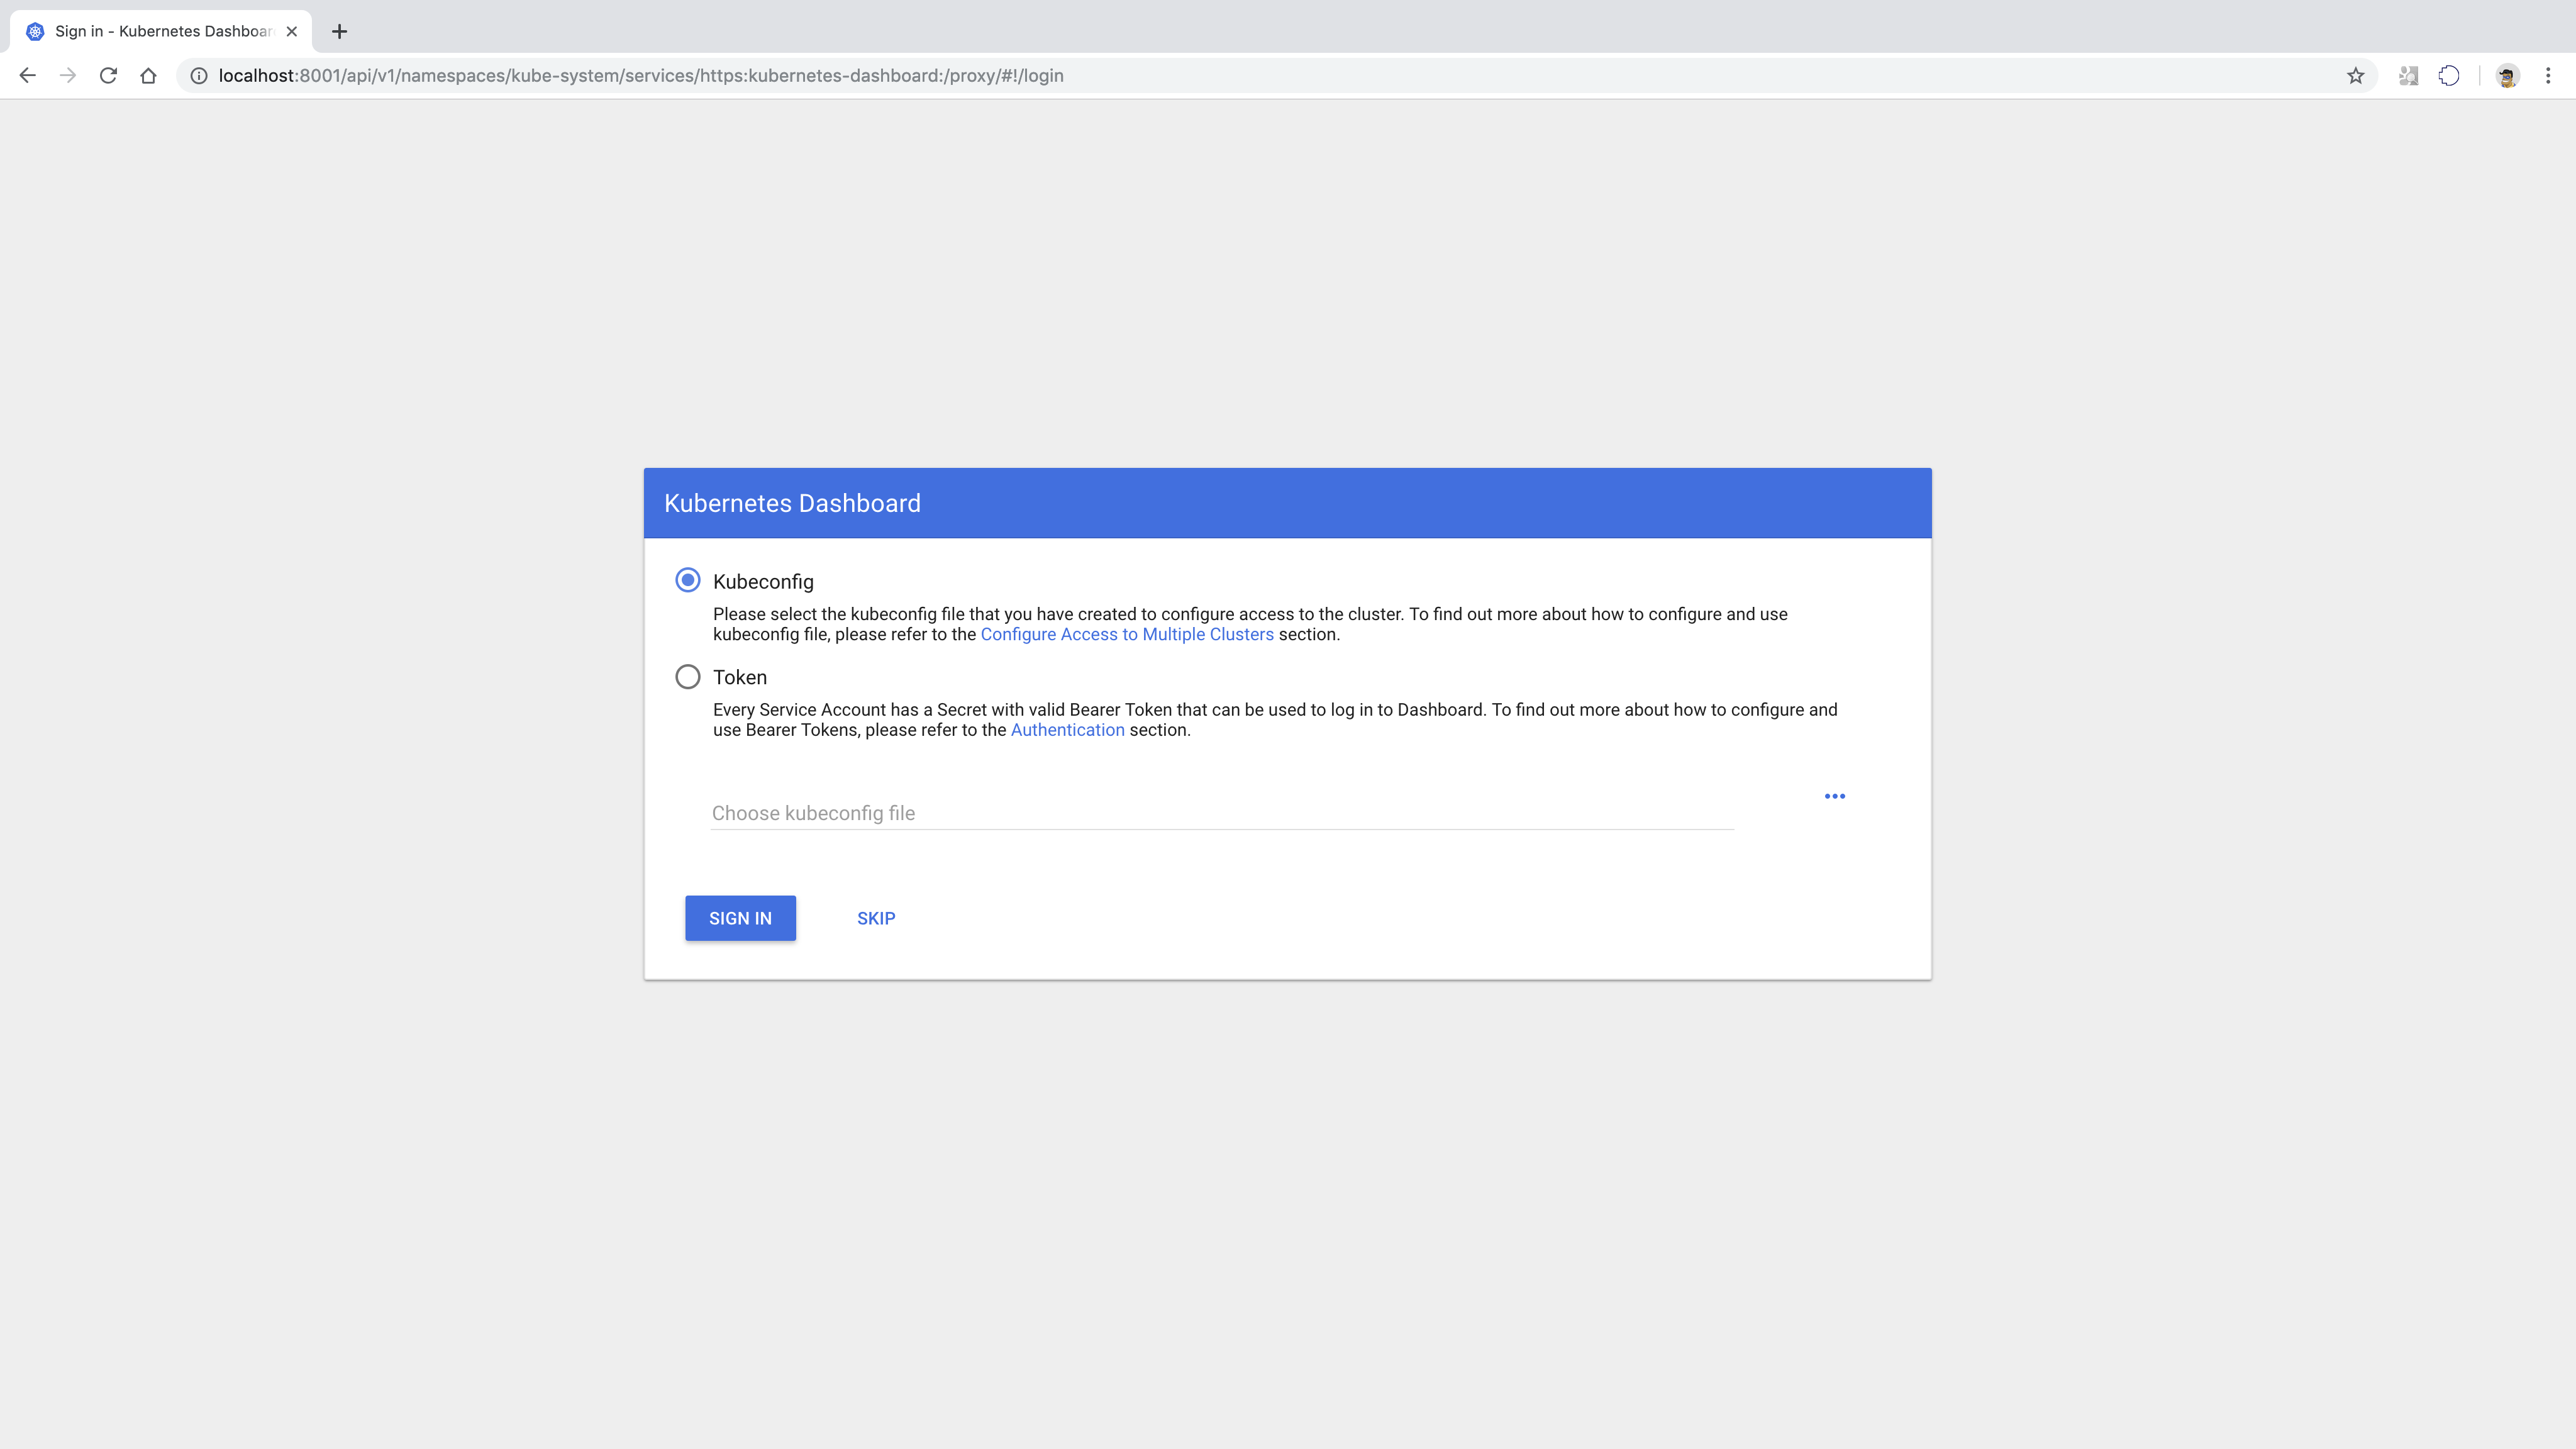Screen dimensions: 2576x1449
Task: Click the localhost URL in the address bar
Action: click(640, 76)
